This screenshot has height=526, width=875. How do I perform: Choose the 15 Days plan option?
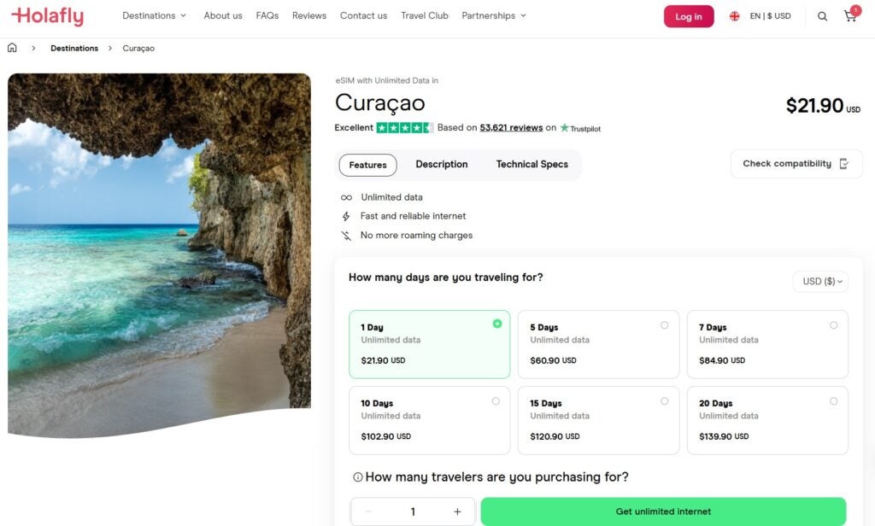pos(598,420)
